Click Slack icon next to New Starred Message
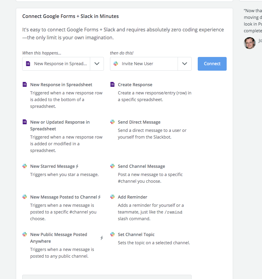 (x=25, y=166)
